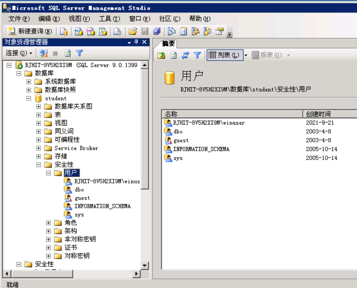The width and height of the screenshot is (357, 288).
Task: Click the Filter funnel icon in Object Explorer
Action: 79,53
